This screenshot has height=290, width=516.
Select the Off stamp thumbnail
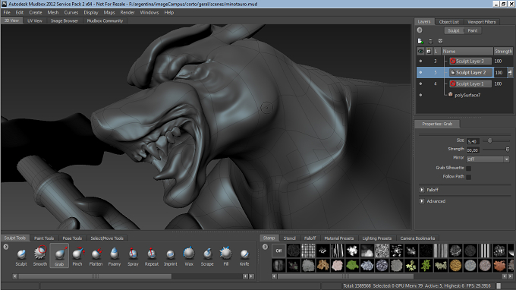click(278, 251)
